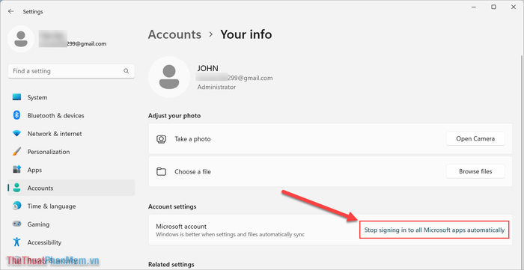Open the Apps icon in sidebar

click(x=16, y=170)
